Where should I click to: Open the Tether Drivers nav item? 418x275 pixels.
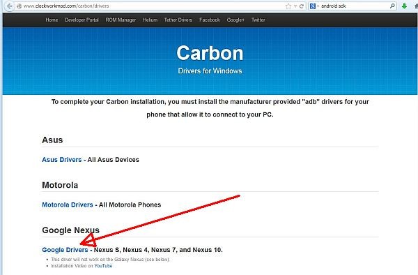pyautogui.click(x=178, y=20)
